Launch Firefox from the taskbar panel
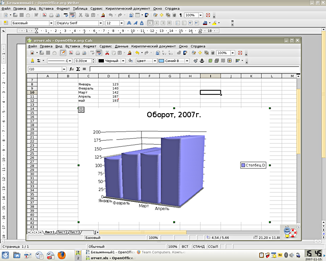 tap(62, 254)
